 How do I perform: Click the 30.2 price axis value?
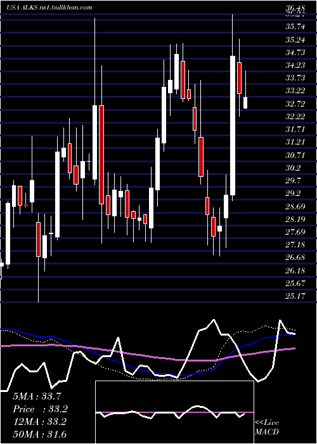[293, 168]
